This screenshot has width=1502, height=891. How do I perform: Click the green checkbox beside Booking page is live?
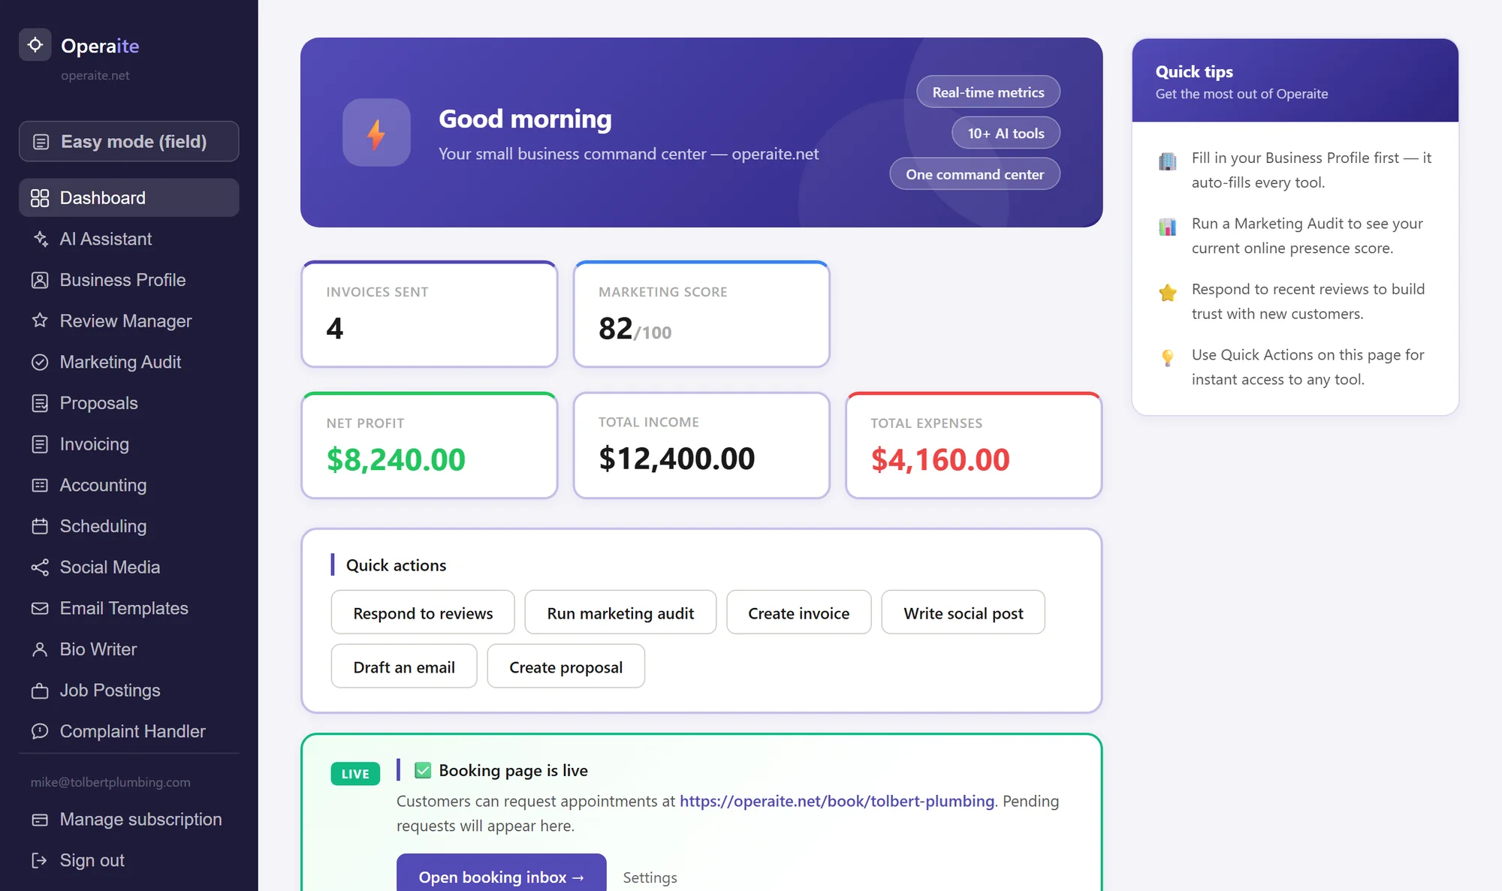click(423, 770)
